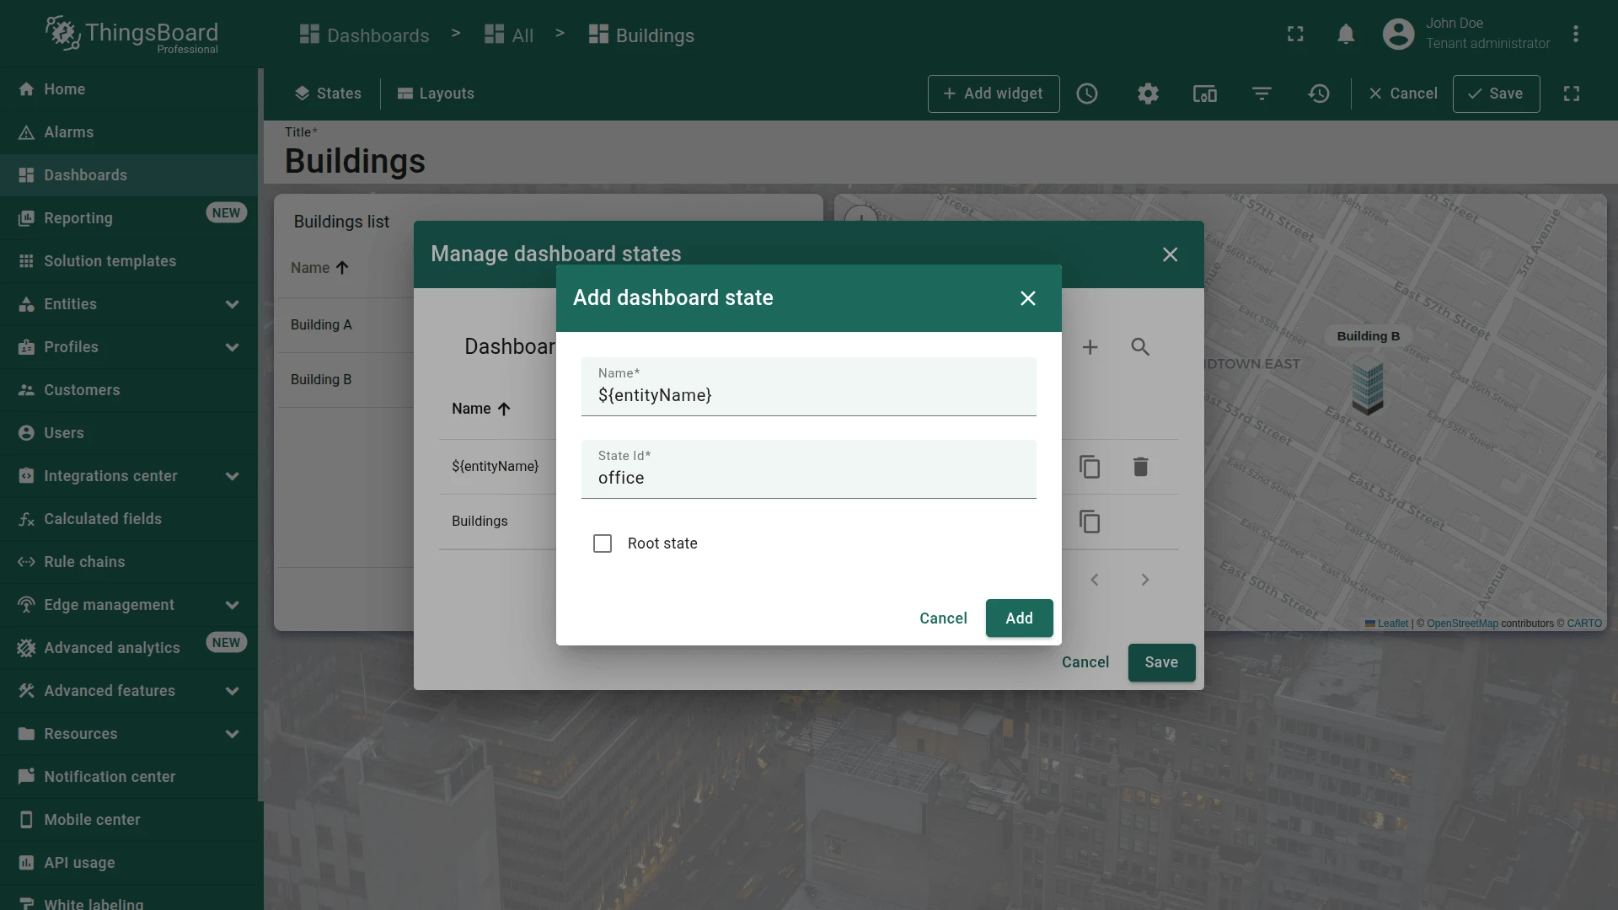
Task: Open the filters icon in toolbar
Action: pyautogui.click(x=1262, y=94)
